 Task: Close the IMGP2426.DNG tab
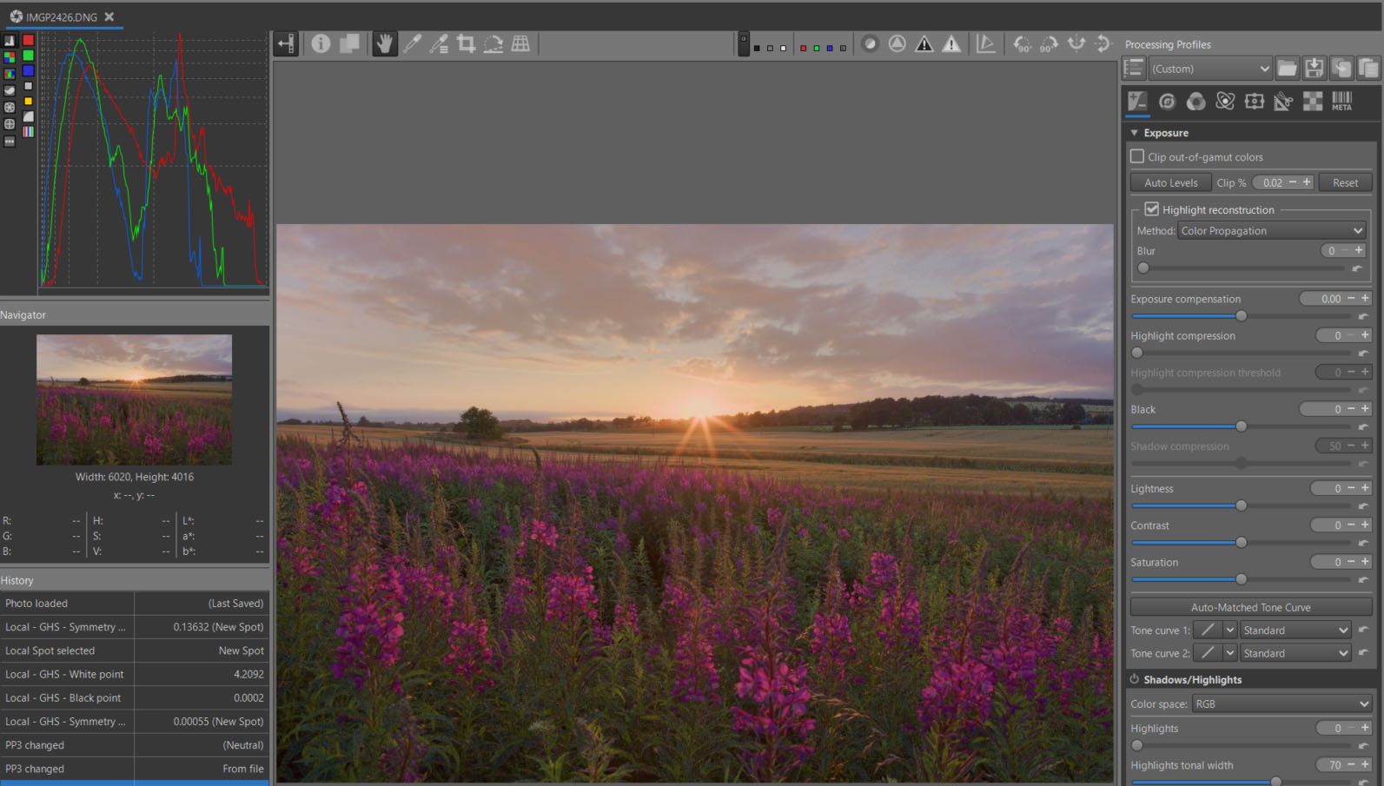[x=109, y=17]
